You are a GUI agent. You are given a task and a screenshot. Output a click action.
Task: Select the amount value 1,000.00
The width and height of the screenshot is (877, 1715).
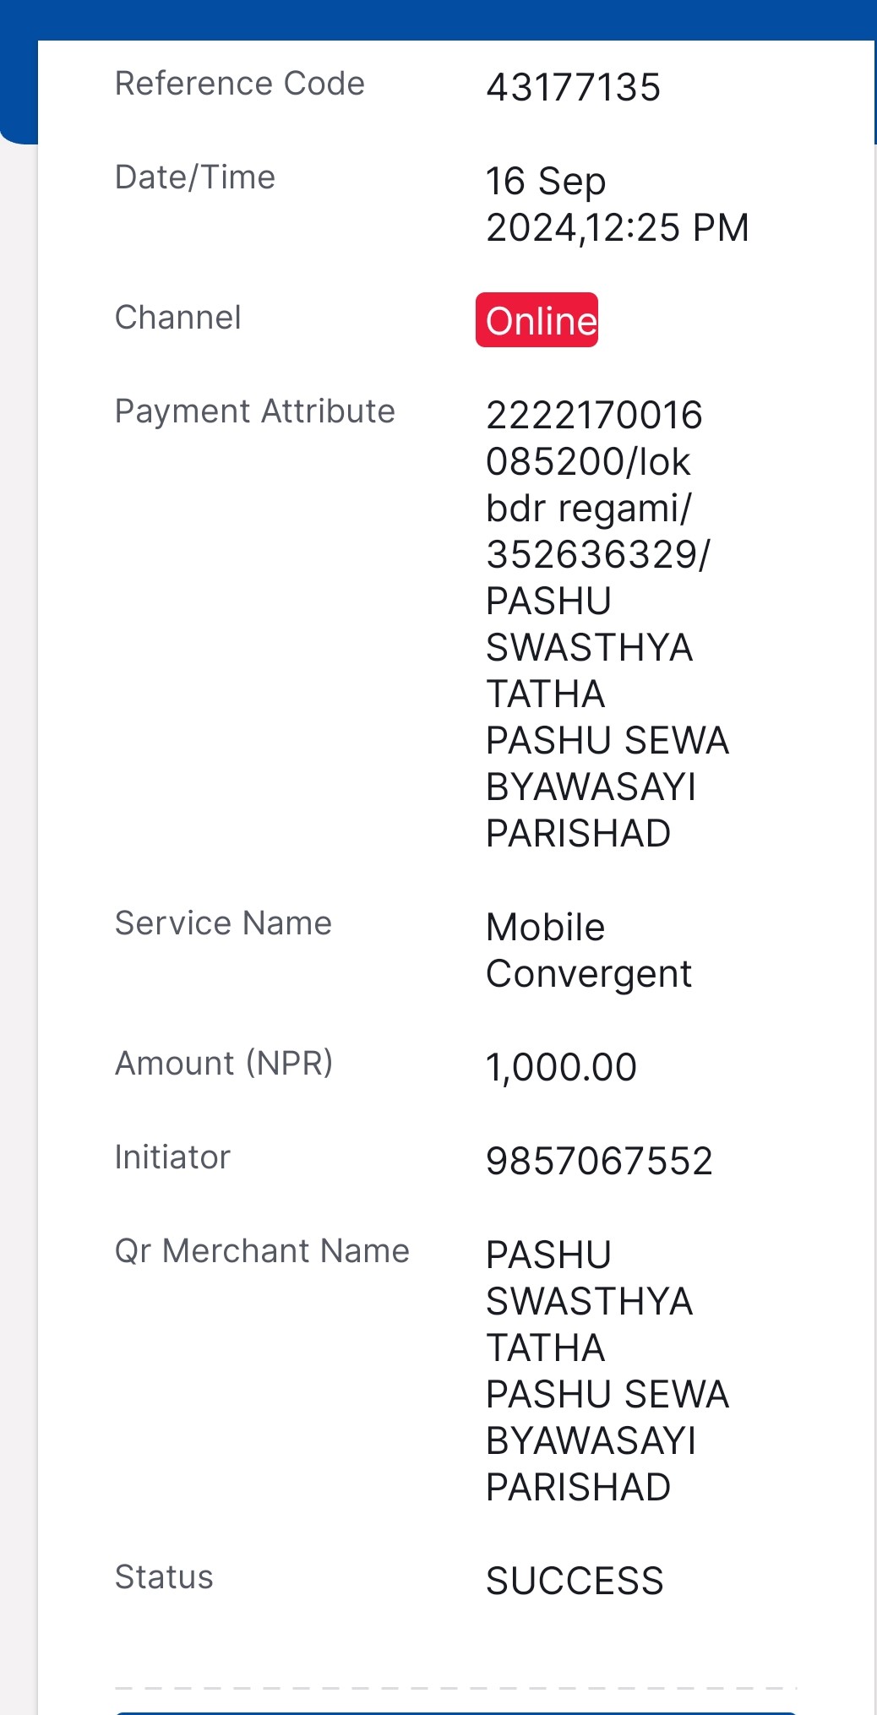coord(561,1067)
